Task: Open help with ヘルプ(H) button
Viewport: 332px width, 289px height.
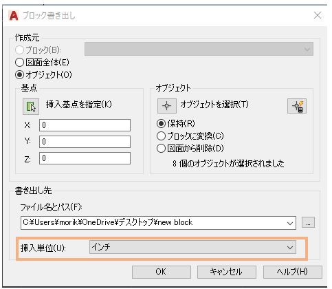Action: point(293,272)
